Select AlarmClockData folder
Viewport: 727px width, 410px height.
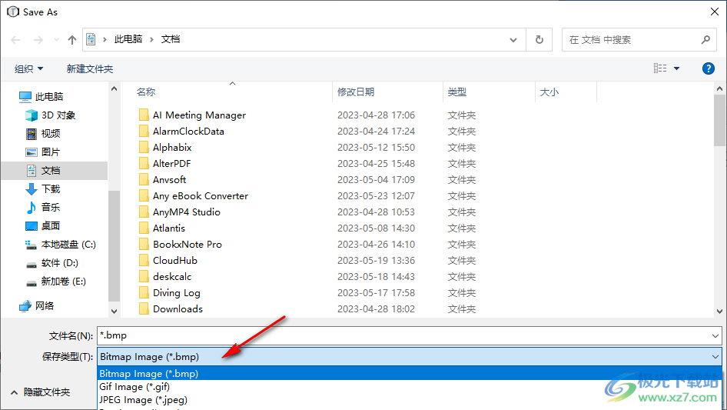(181, 132)
